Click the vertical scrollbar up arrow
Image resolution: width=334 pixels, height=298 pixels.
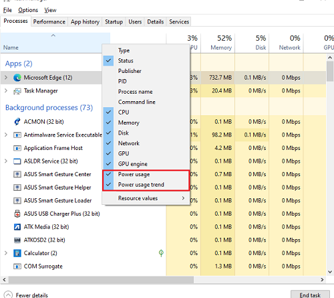click(330, 58)
